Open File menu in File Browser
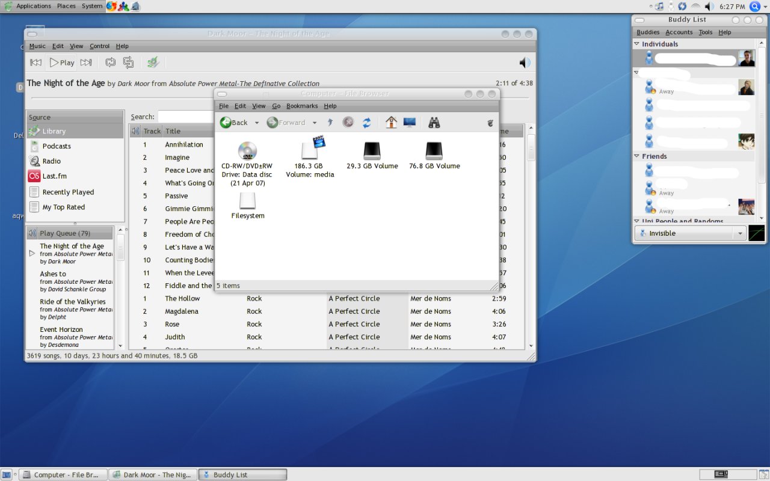 (x=224, y=106)
